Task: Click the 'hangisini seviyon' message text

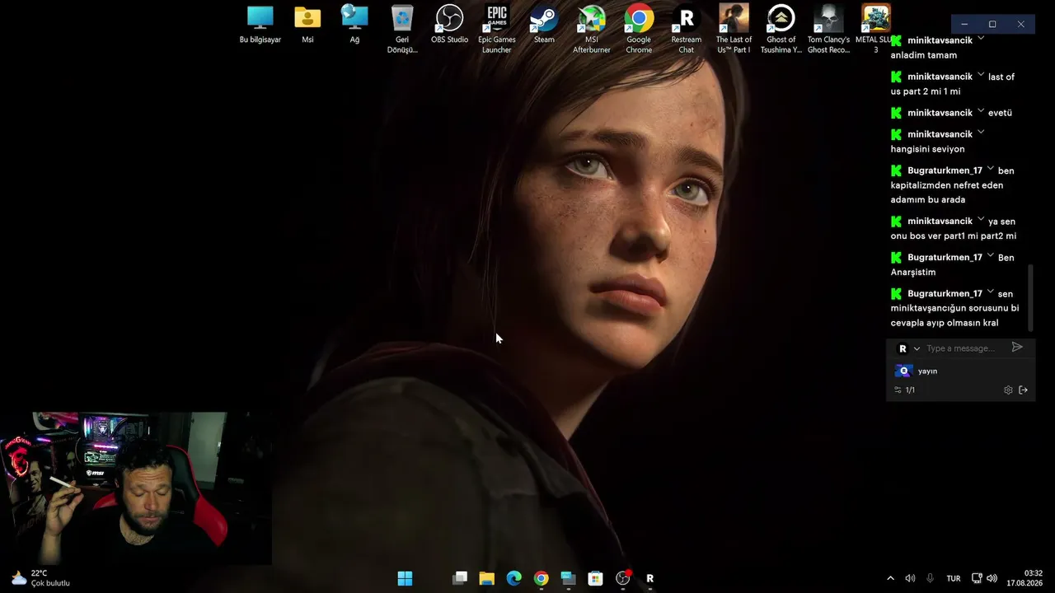Action: click(927, 149)
